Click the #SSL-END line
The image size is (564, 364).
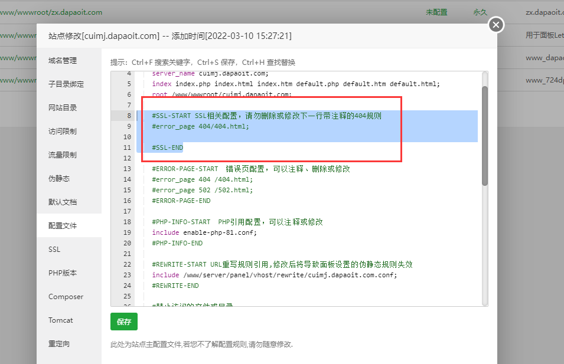(x=168, y=147)
